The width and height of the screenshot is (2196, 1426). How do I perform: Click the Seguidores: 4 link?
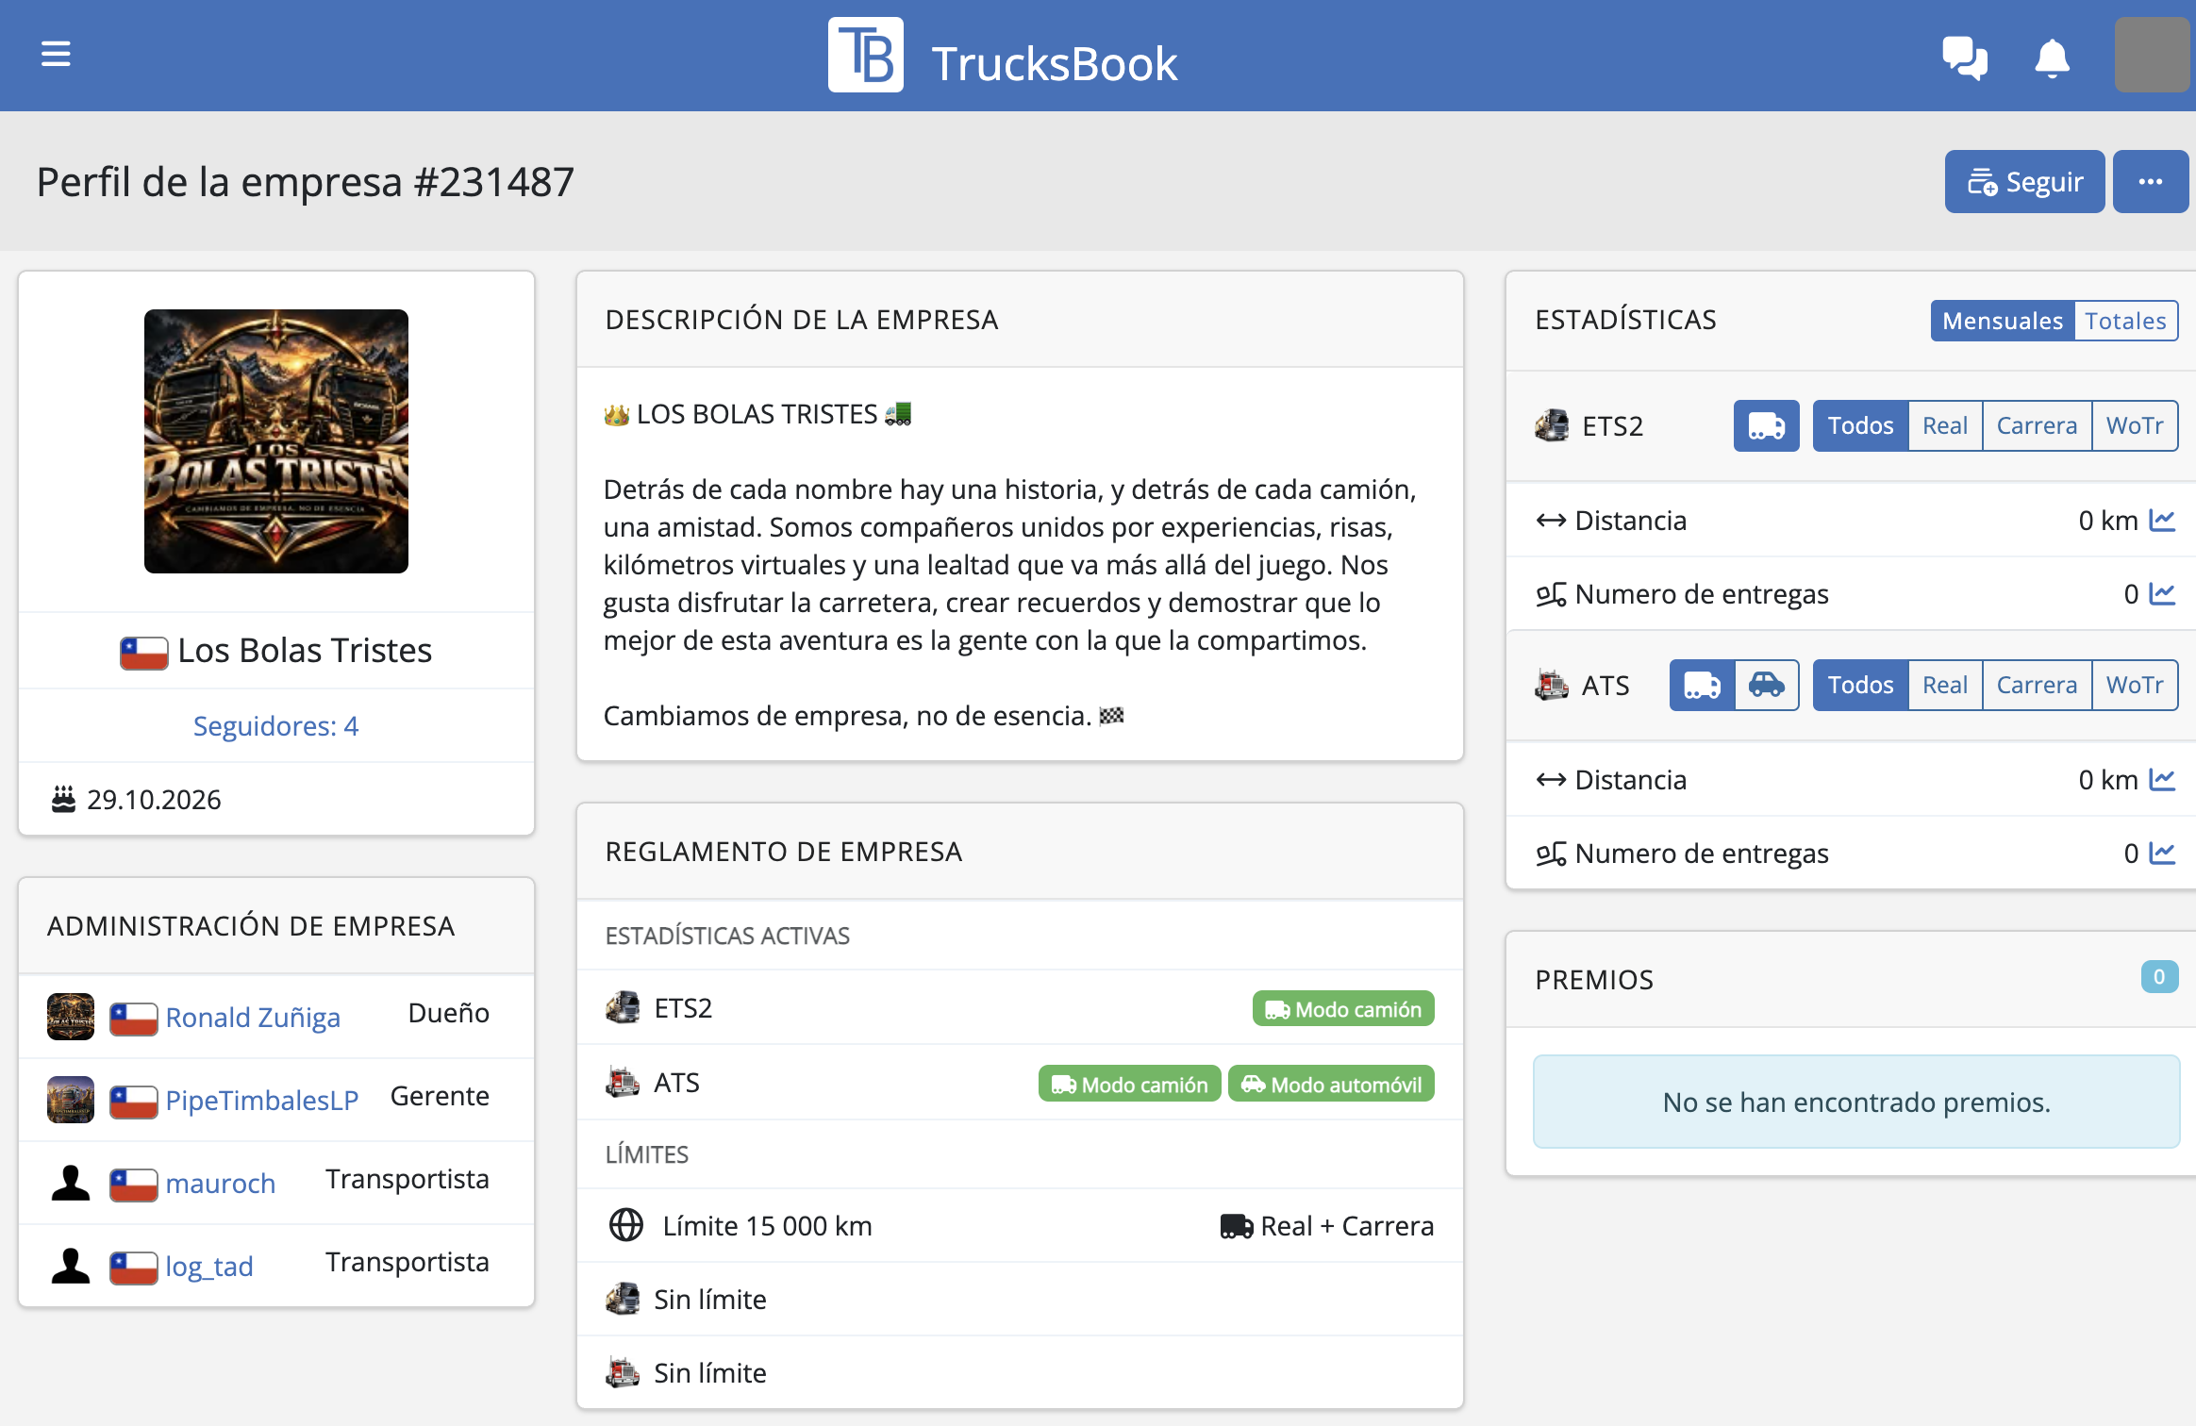coord(275,726)
